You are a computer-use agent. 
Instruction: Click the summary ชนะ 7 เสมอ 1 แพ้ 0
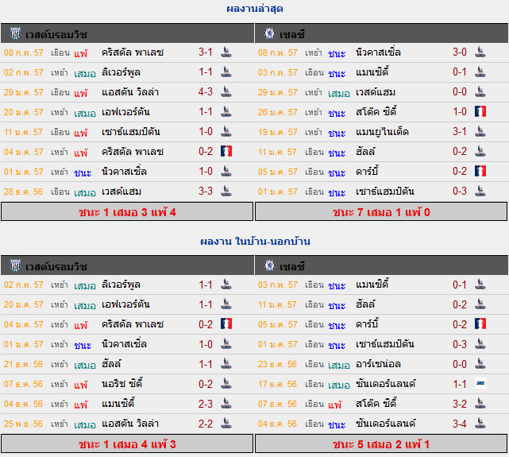pos(381,212)
